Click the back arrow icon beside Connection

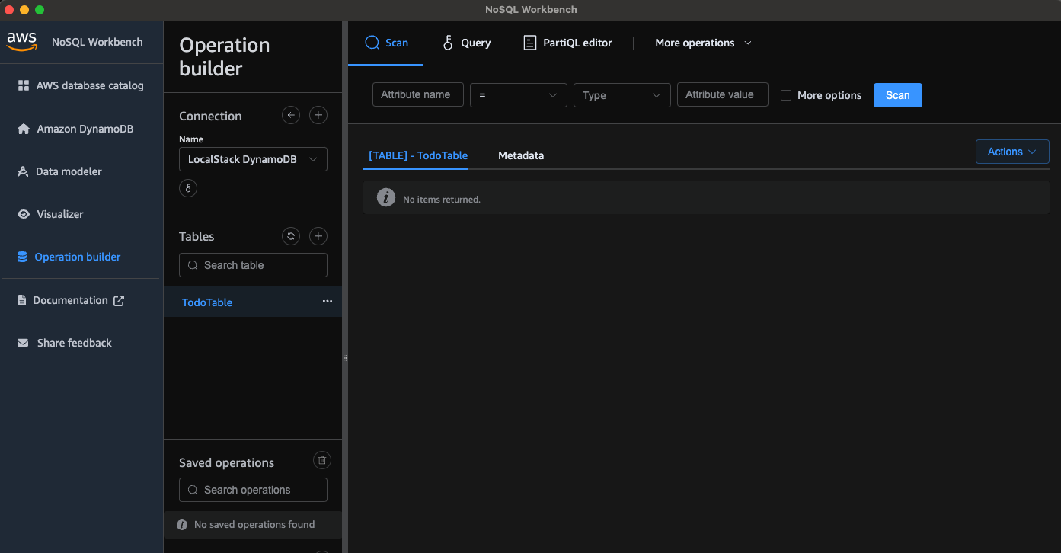tap(291, 115)
